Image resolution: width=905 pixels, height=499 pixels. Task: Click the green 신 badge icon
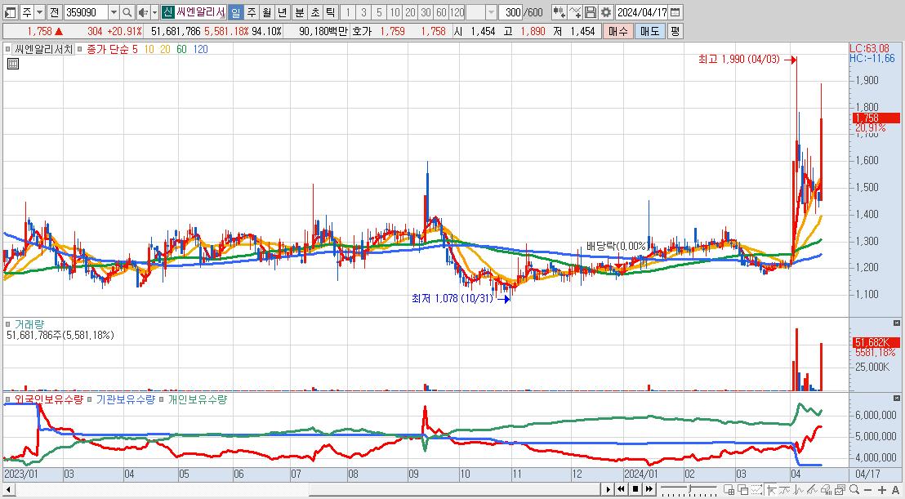tap(167, 12)
